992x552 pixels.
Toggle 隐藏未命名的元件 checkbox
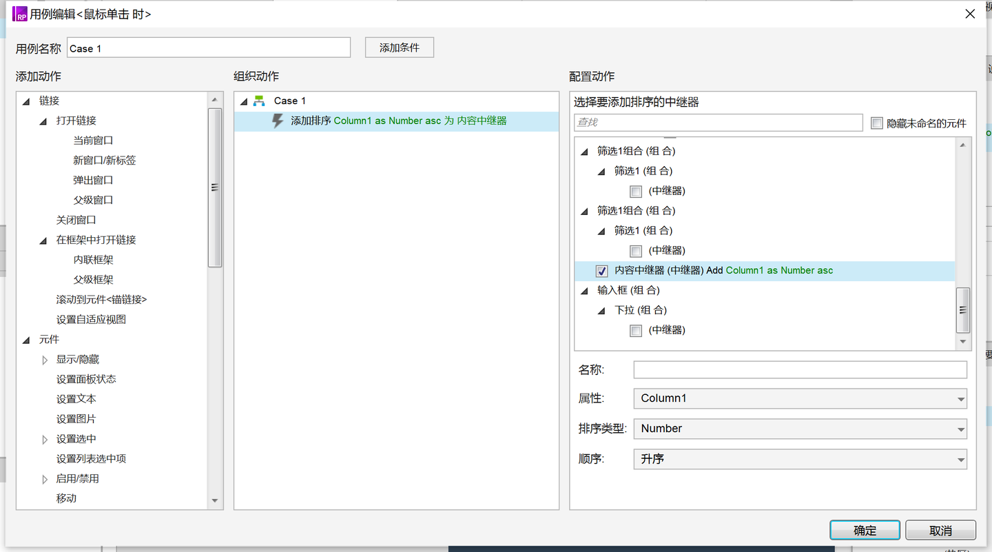coord(876,123)
